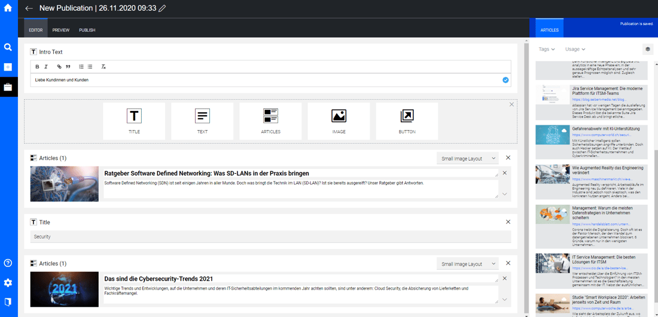Expand the Cybersecurity-Trends article with chevron

[504, 300]
